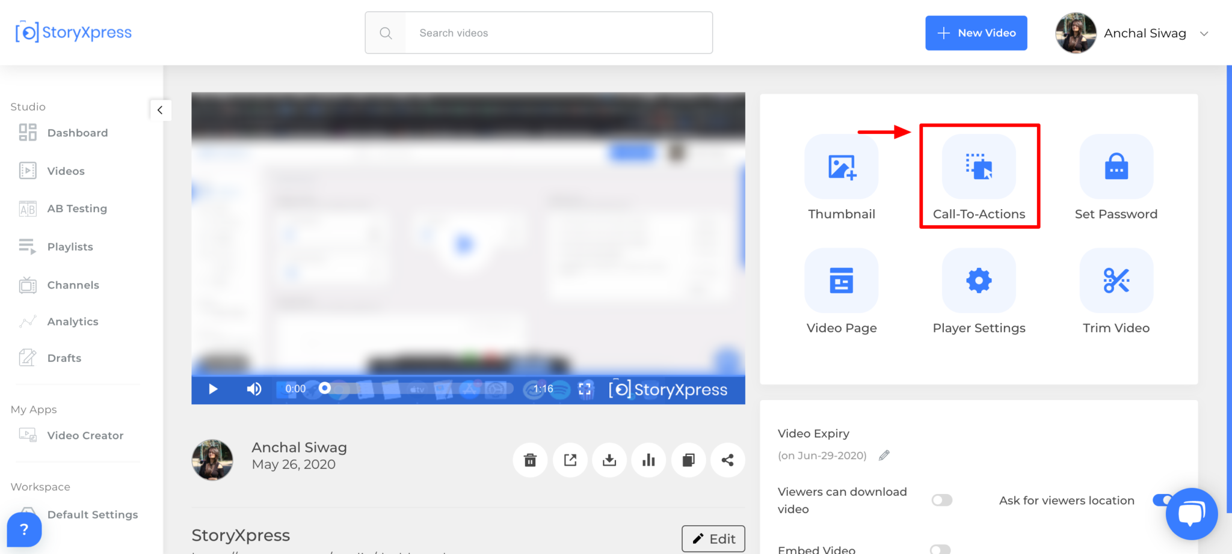Click the StoryXpress video title text
Viewport: 1232px width, 554px height.
tap(241, 535)
